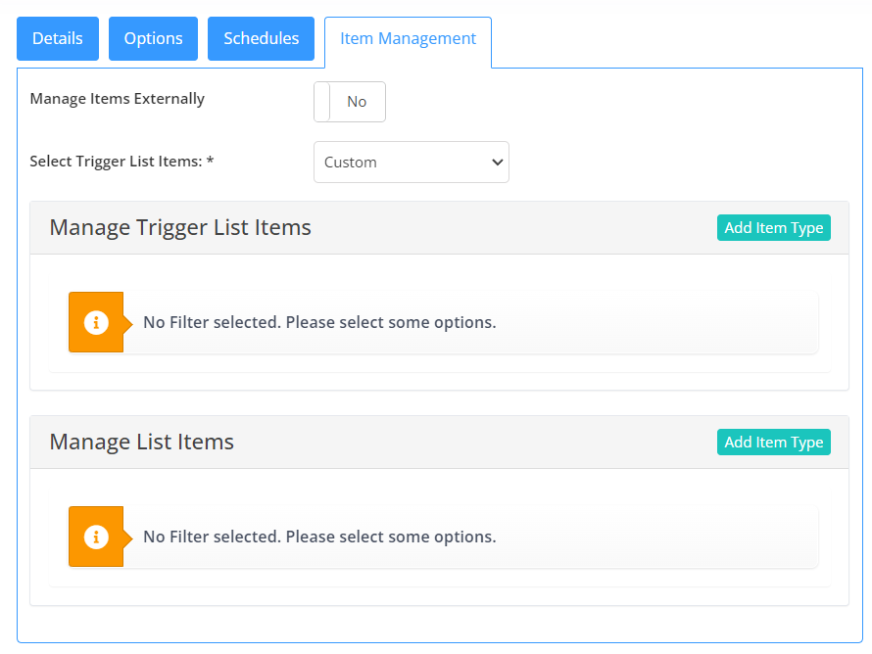Click the switch handle beside the No label
The height and width of the screenshot is (654, 872).
tap(322, 102)
